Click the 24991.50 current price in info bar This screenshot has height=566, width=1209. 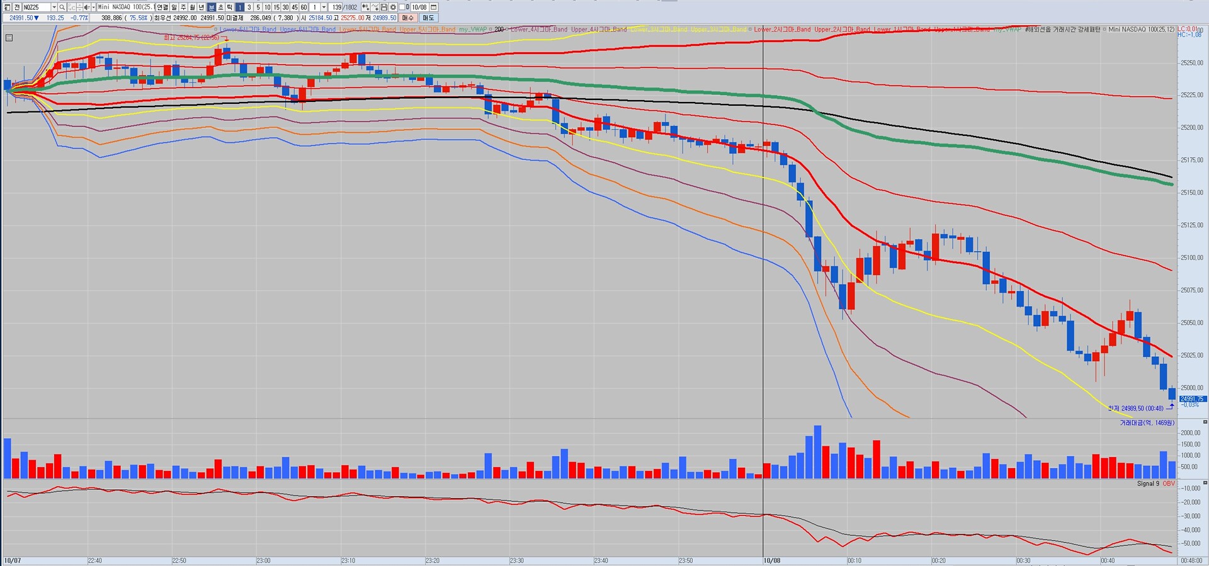[21, 18]
